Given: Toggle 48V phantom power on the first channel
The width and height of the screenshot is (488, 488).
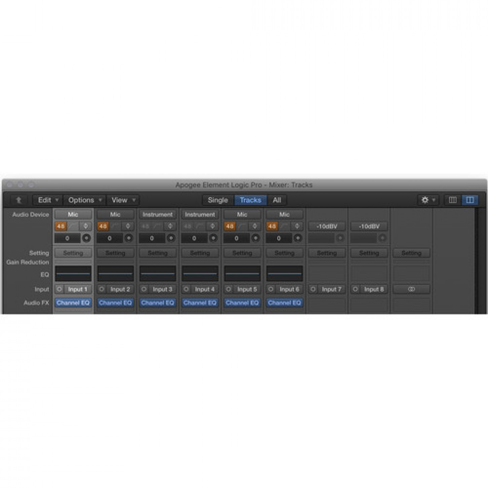Looking at the screenshot, I should coord(61,226).
